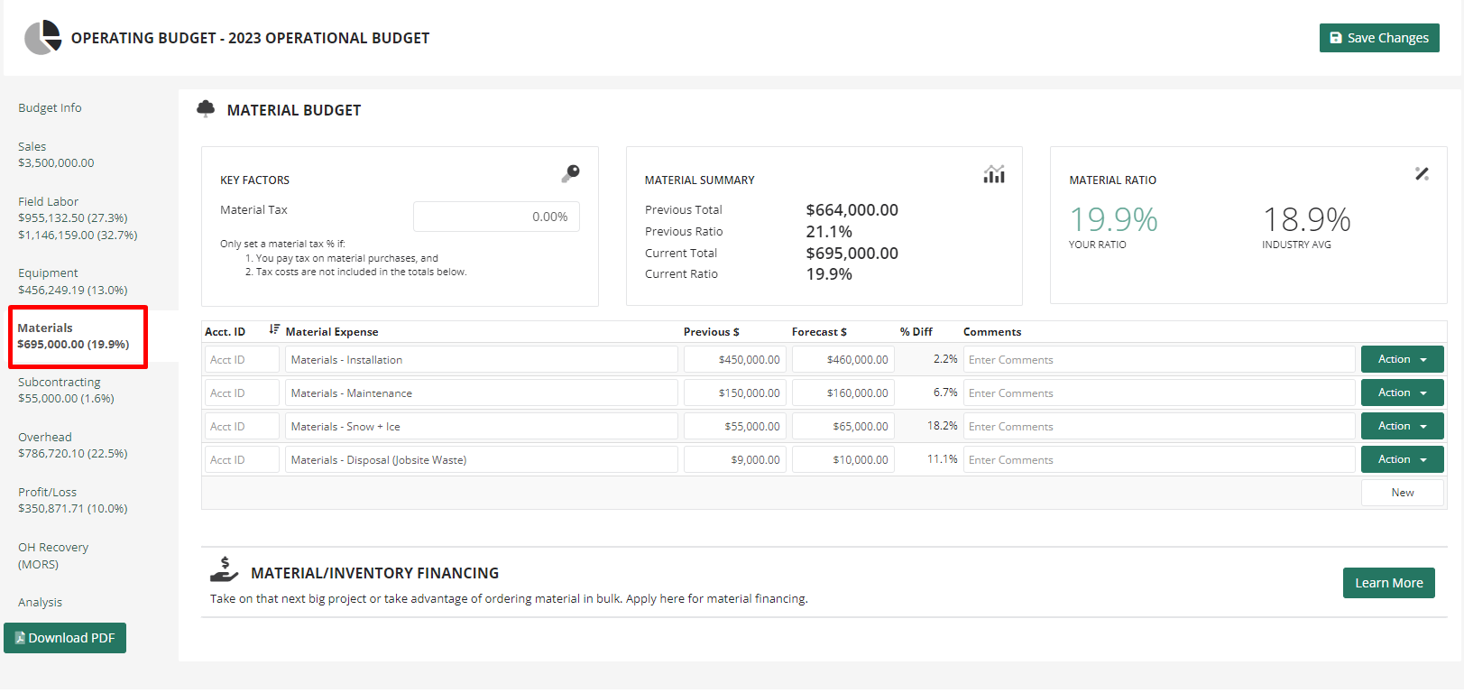Image resolution: width=1464 pixels, height=693 pixels.
Task: Click the % Diff column header
Action: (916, 332)
